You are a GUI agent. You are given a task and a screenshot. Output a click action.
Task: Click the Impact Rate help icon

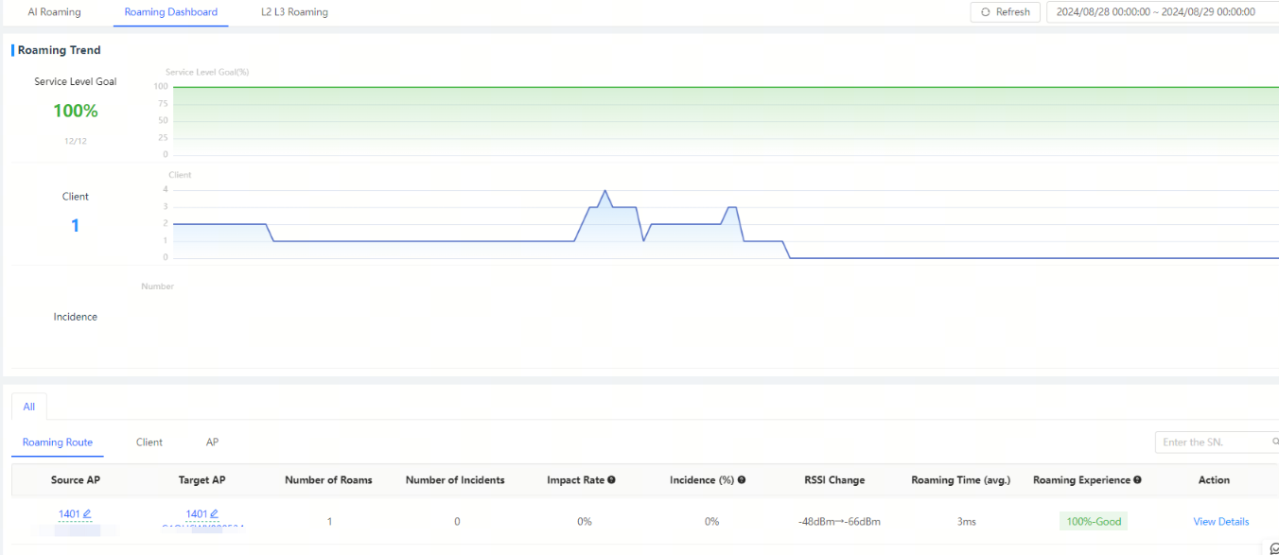click(x=612, y=480)
